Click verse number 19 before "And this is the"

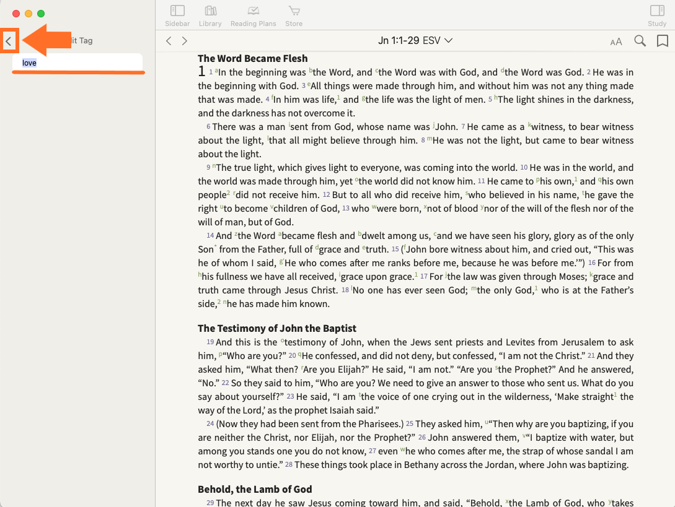pos(210,342)
